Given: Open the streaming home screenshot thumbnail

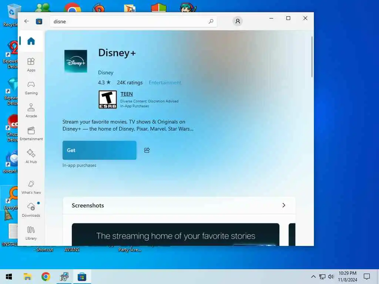Looking at the screenshot, I should (x=175, y=234).
